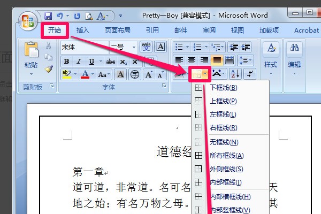The image size is (321, 214).
Task: Choose 无框线(N) from the borders menu
Action: coord(230,142)
